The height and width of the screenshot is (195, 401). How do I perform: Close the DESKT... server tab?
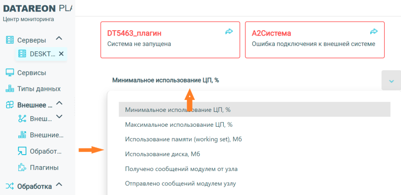(x=61, y=54)
